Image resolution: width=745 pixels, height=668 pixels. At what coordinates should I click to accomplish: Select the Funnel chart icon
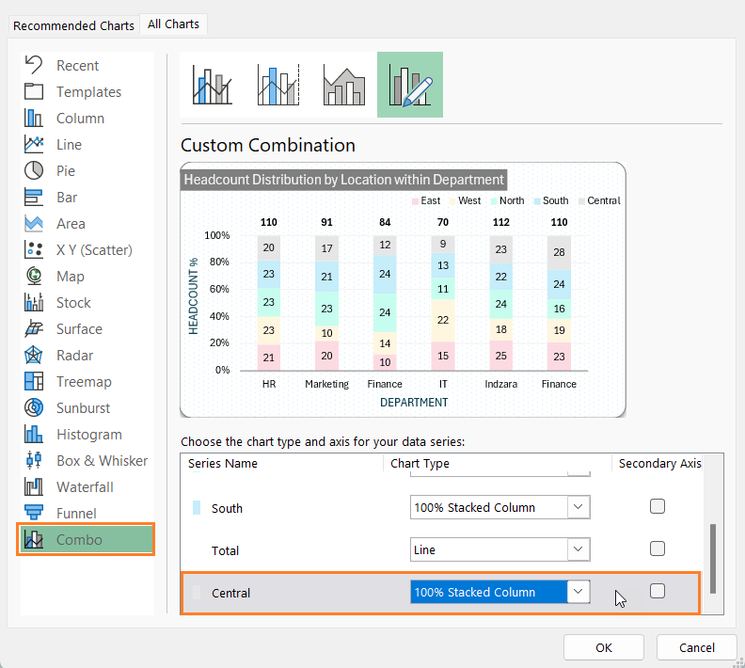pos(34,513)
